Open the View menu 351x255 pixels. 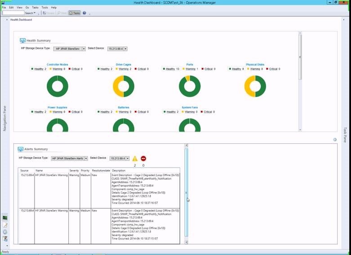point(19,8)
